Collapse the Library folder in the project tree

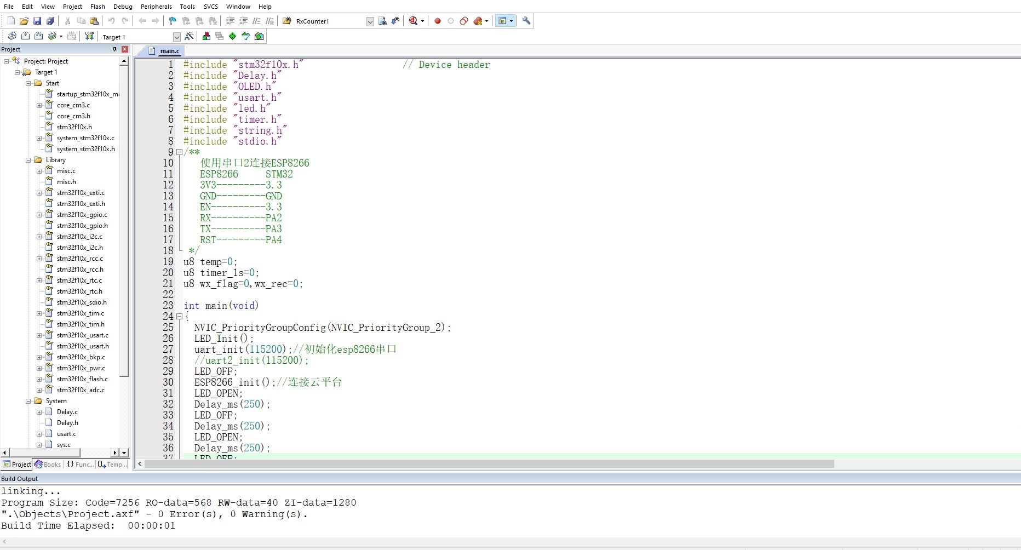point(28,160)
